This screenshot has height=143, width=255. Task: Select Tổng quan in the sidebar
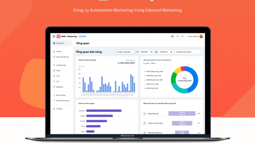pos(62,43)
